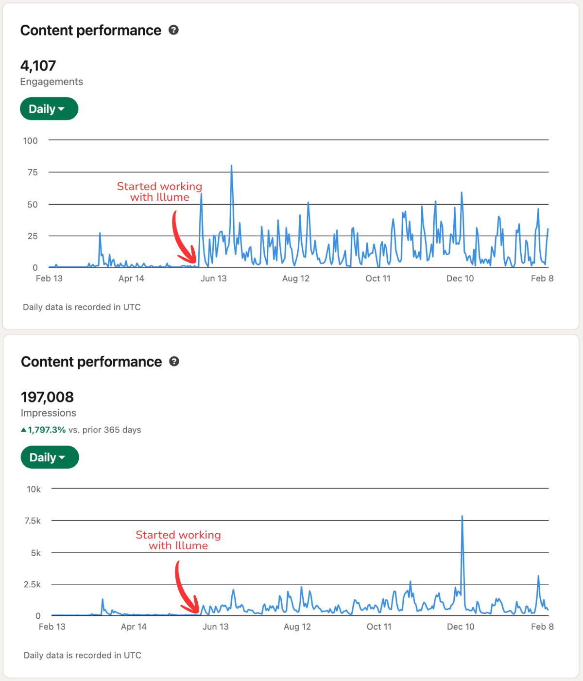The width and height of the screenshot is (583, 681).
Task: Click 'Daily data is recorded in UTC' under engagements
Action: coord(82,307)
